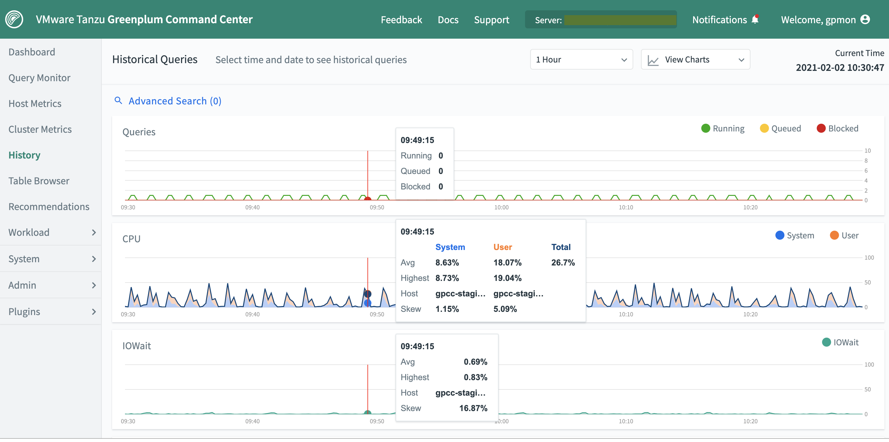
Task: Open the Support link
Action: [492, 20]
